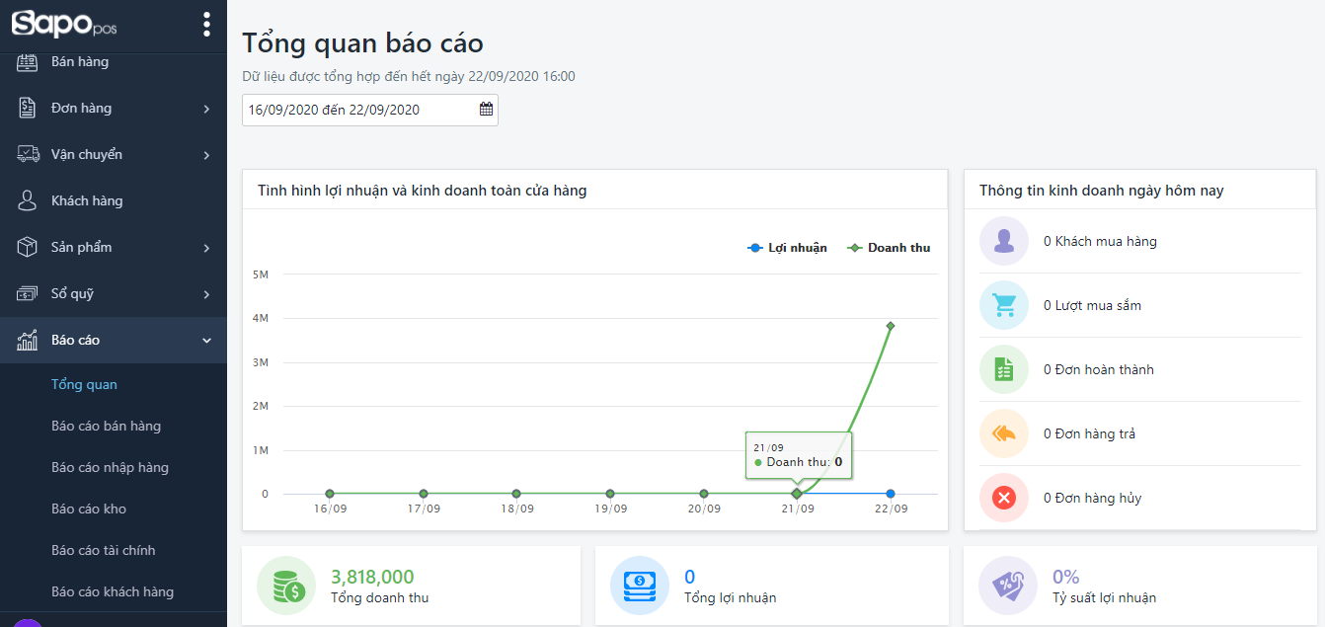Viewport: 1325px width, 627px height.
Task: Go to Báo cáo tài chính
Action: pos(104,550)
